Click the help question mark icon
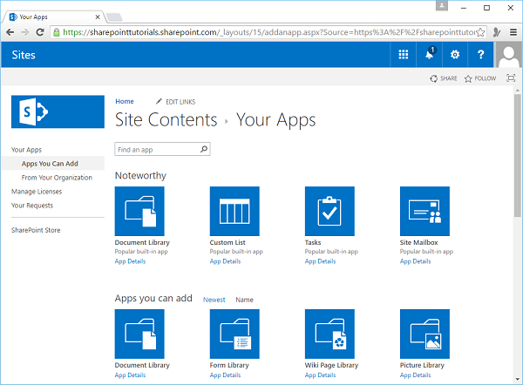This screenshot has height=385, width=523. coord(480,55)
